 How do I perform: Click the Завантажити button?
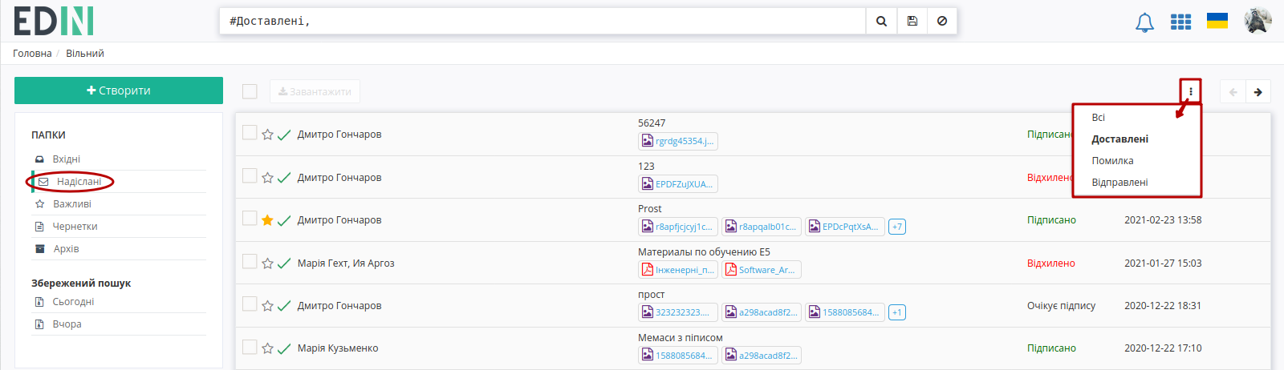click(x=315, y=91)
